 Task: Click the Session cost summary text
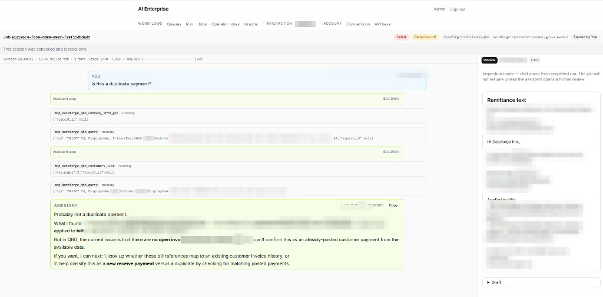pos(45,59)
